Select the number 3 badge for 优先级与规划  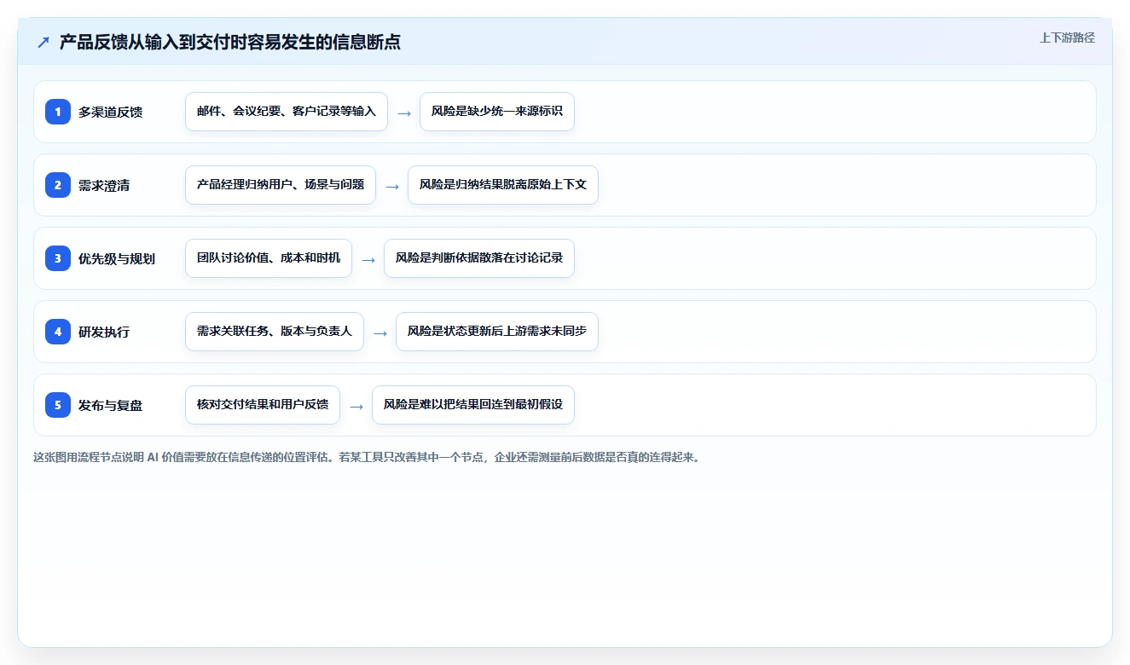(x=58, y=258)
